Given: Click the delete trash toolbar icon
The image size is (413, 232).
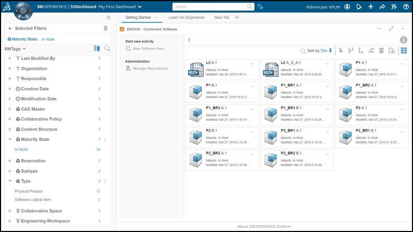Looking at the screenshot, I should coord(381,50).
